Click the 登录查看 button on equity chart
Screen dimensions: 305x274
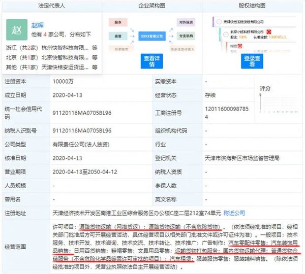click(252, 61)
